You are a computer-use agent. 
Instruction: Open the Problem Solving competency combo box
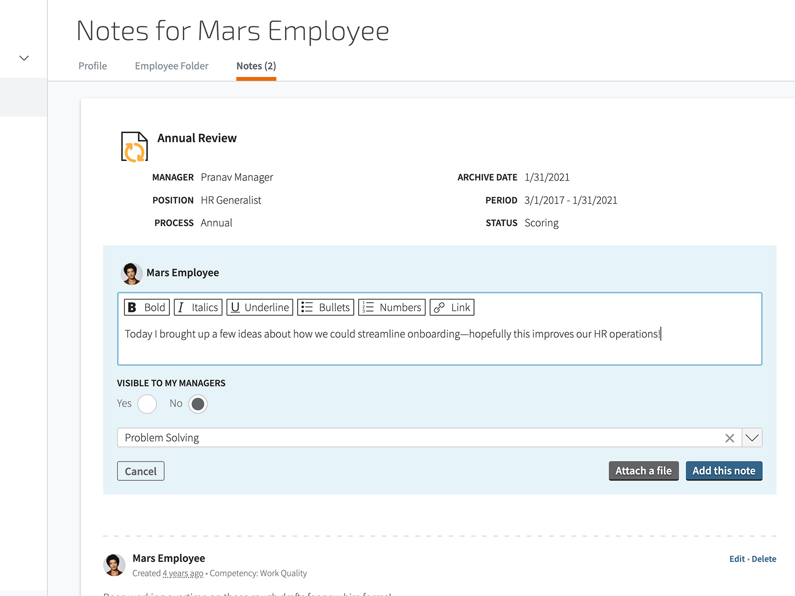point(417,438)
